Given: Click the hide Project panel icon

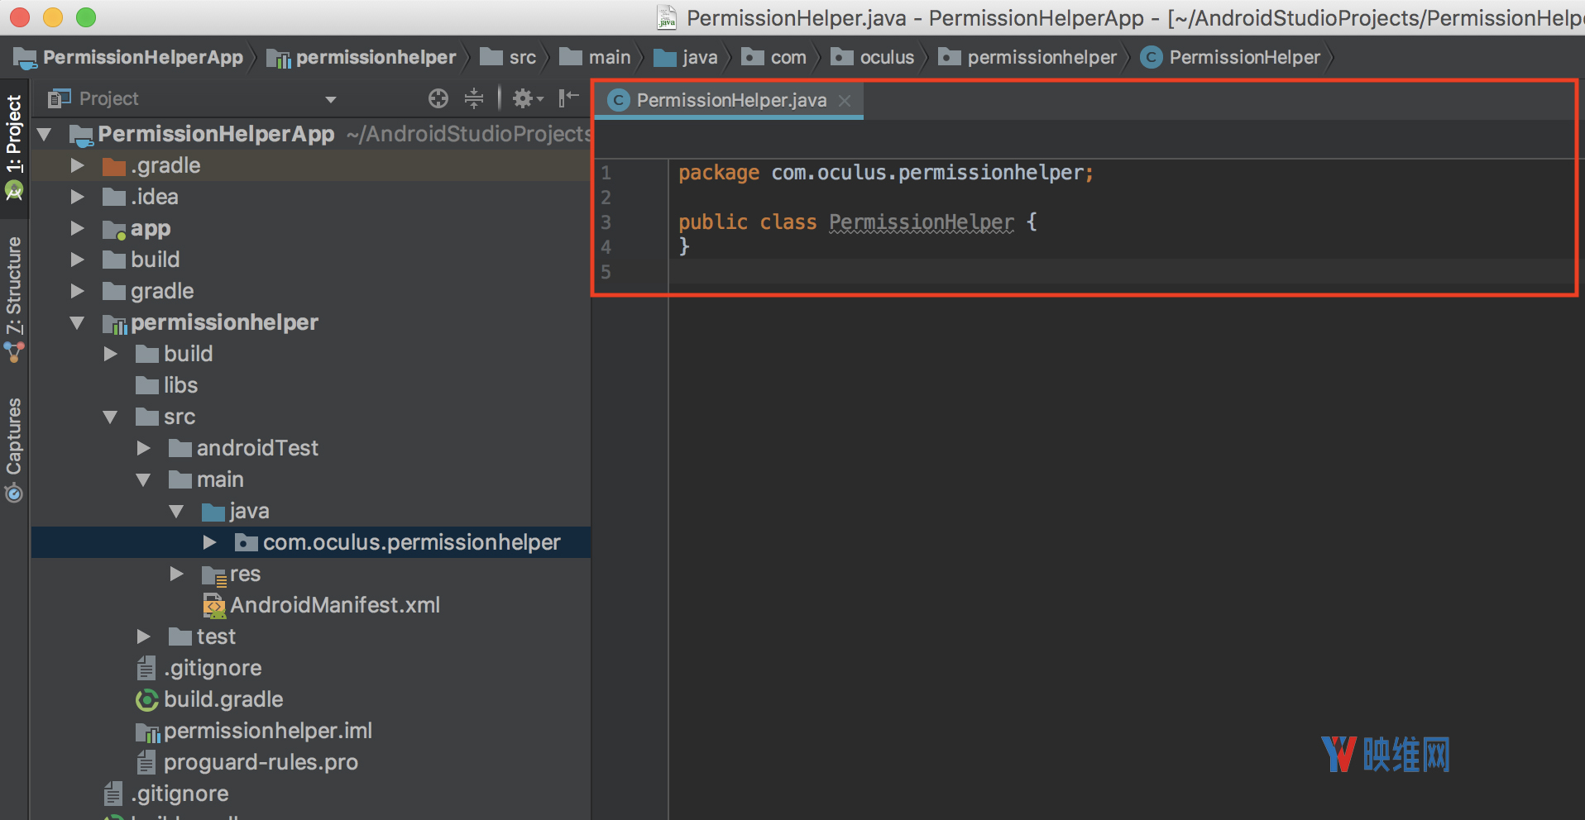Looking at the screenshot, I should (568, 99).
